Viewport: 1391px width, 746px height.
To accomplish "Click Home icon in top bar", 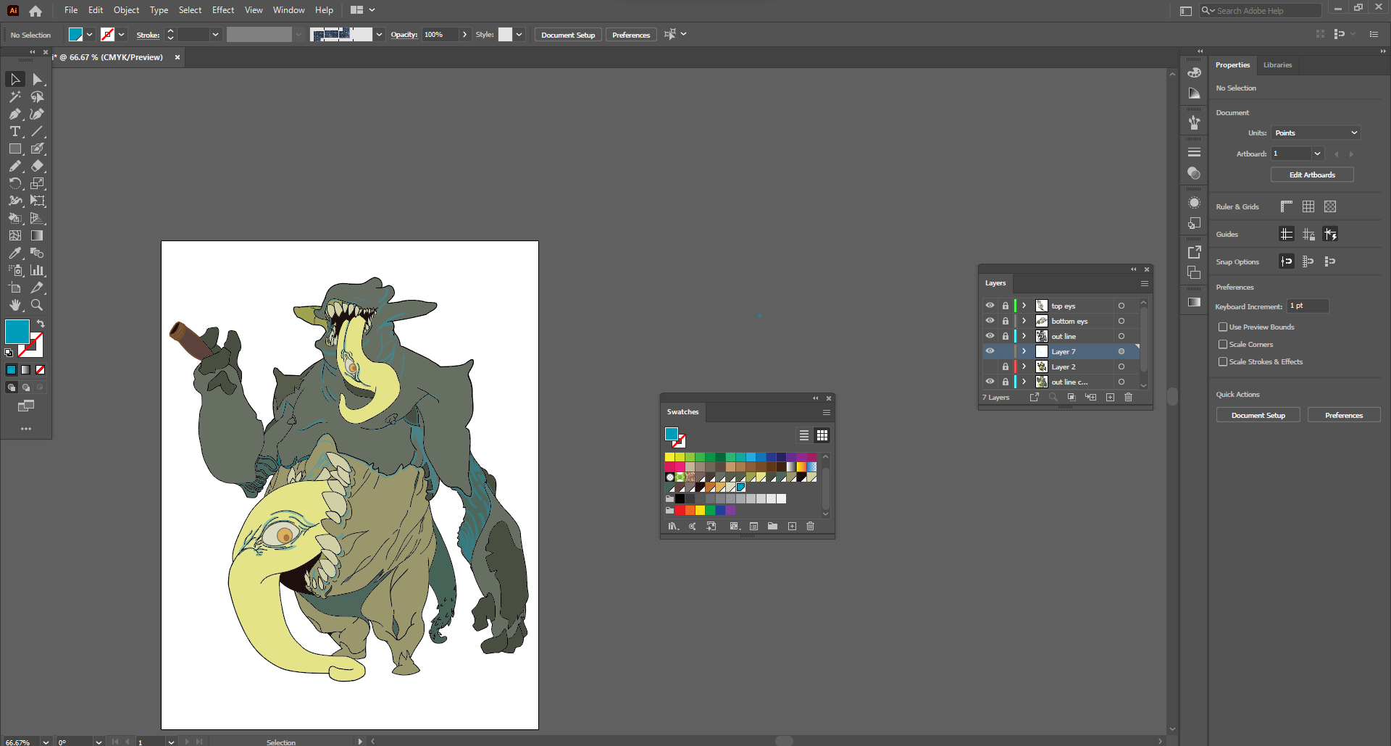I will coord(35,10).
